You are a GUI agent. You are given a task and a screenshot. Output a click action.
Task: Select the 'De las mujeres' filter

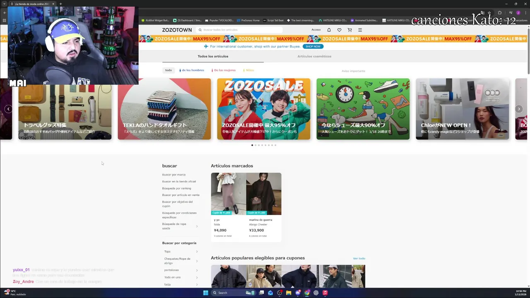224,70
